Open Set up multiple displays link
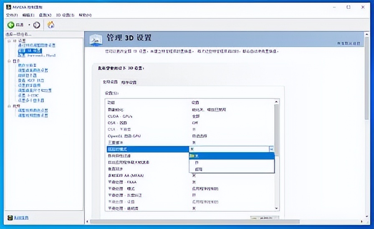This screenshot has height=229, width=374. tap(31, 100)
